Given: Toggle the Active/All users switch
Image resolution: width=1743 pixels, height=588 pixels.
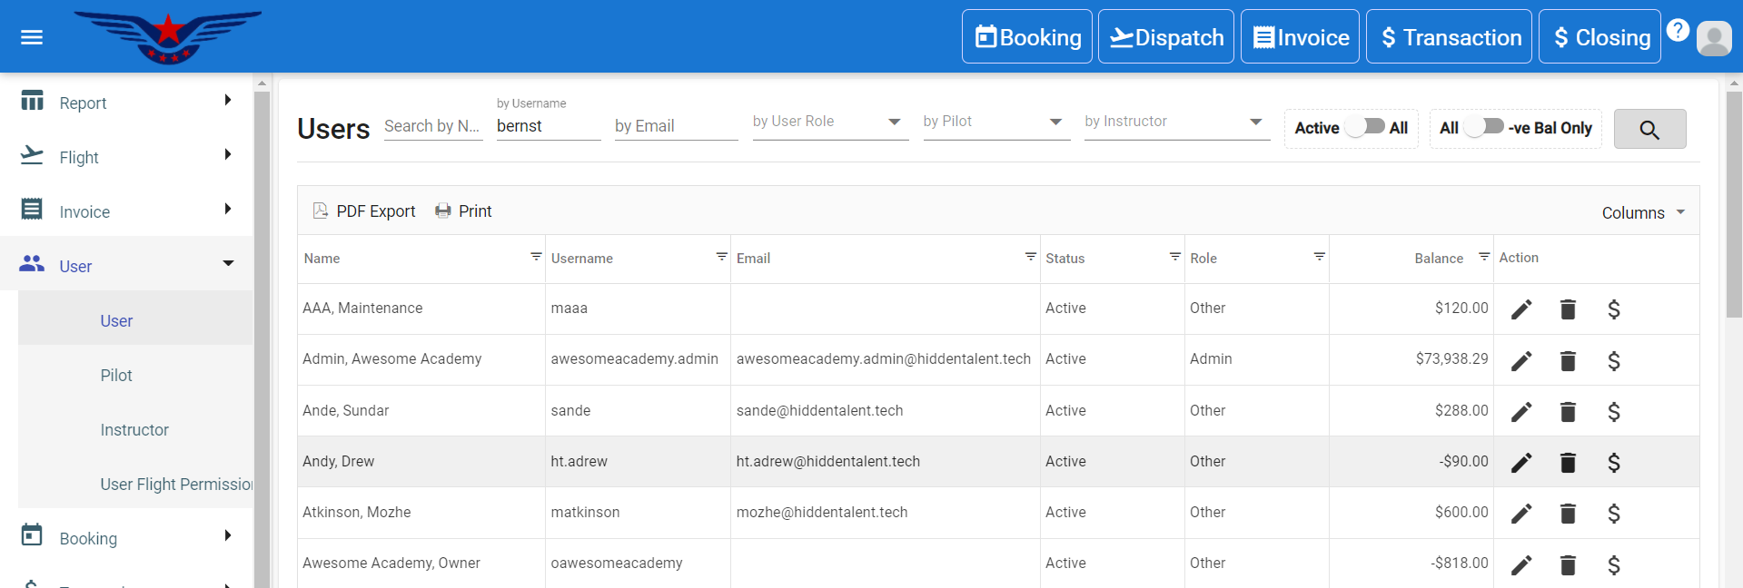Looking at the screenshot, I should 1364,127.
